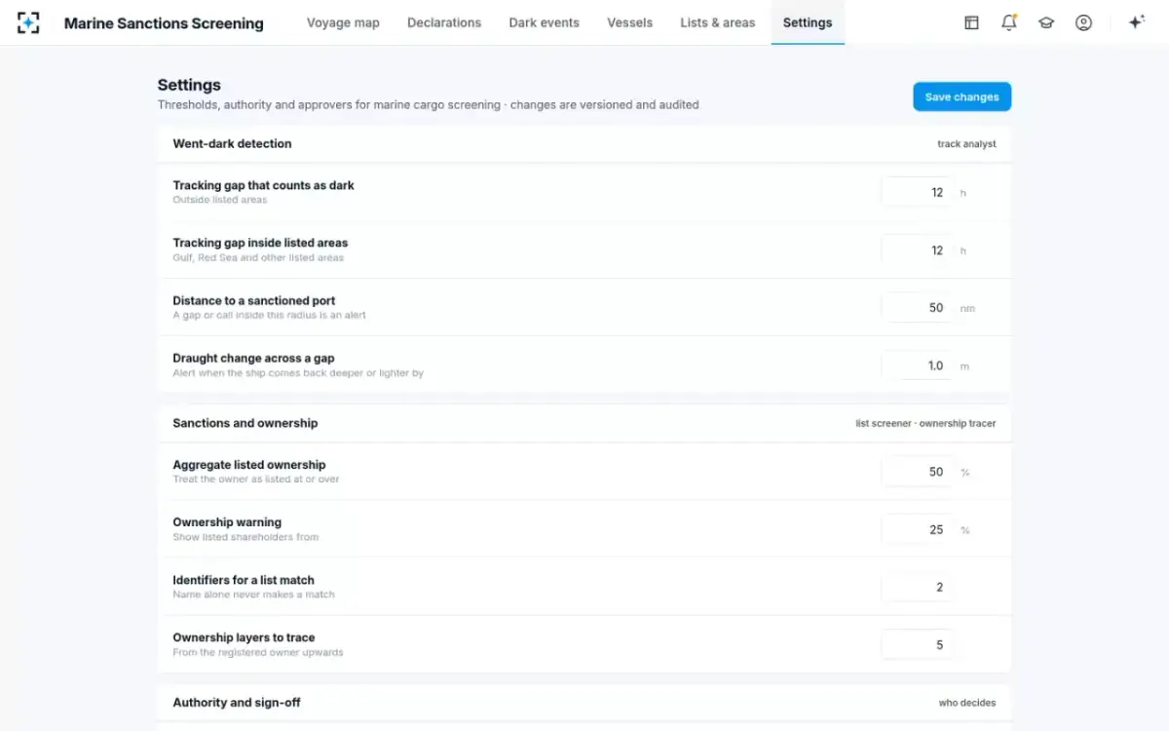
Task: Click the 'Identifiers for a list match' label
Action: (x=244, y=580)
